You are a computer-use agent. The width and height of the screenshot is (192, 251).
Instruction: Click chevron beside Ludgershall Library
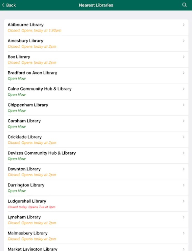[184, 201]
